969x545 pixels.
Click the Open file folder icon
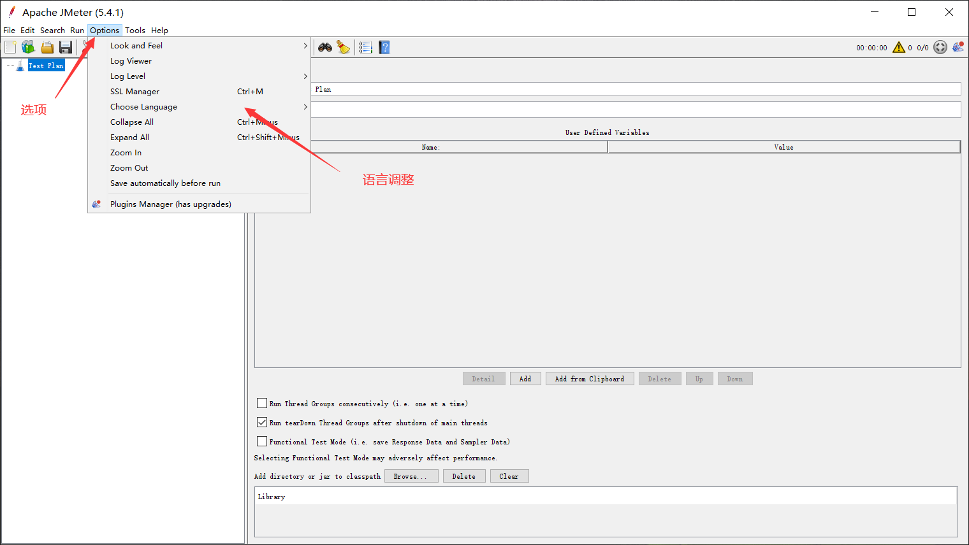47,47
